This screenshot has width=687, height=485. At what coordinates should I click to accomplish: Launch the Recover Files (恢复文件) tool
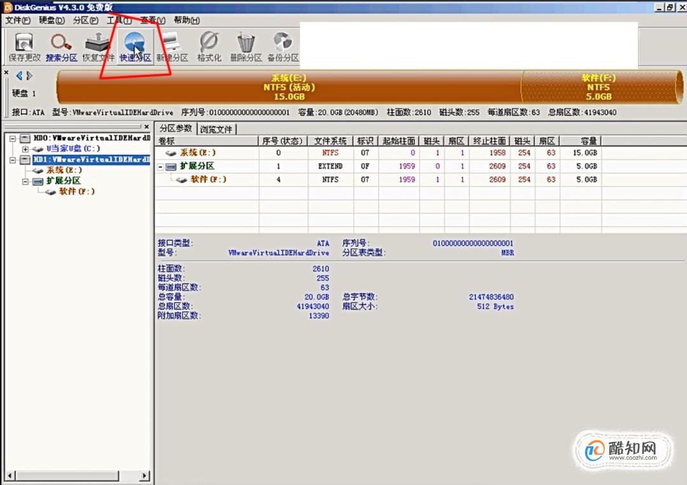[x=98, y=47]
